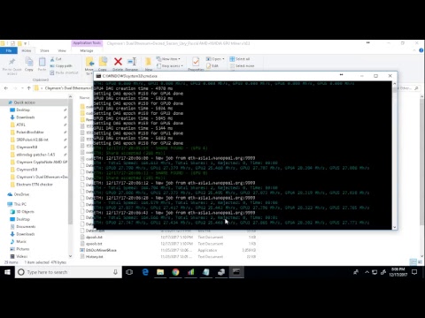Open the Easy access dropdown
The height and width of the screenshot is (318, 425).
pyautogui.click(x=170, y=65)
